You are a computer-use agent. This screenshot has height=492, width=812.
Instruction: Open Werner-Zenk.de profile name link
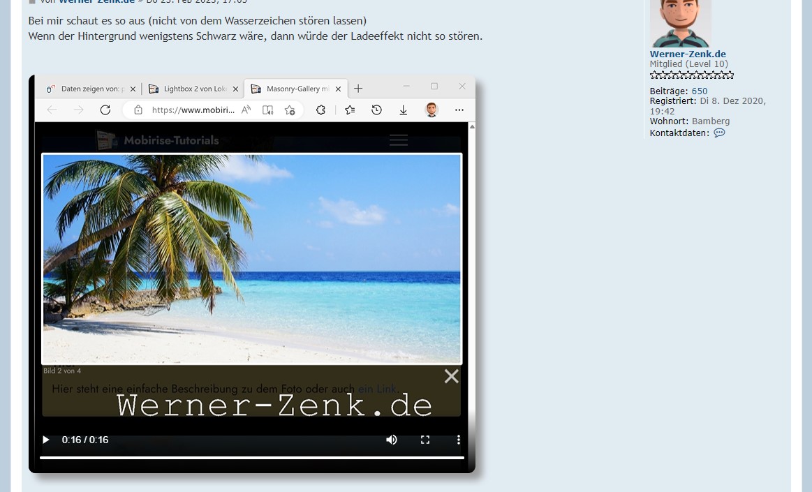click(x=688, y=54)
